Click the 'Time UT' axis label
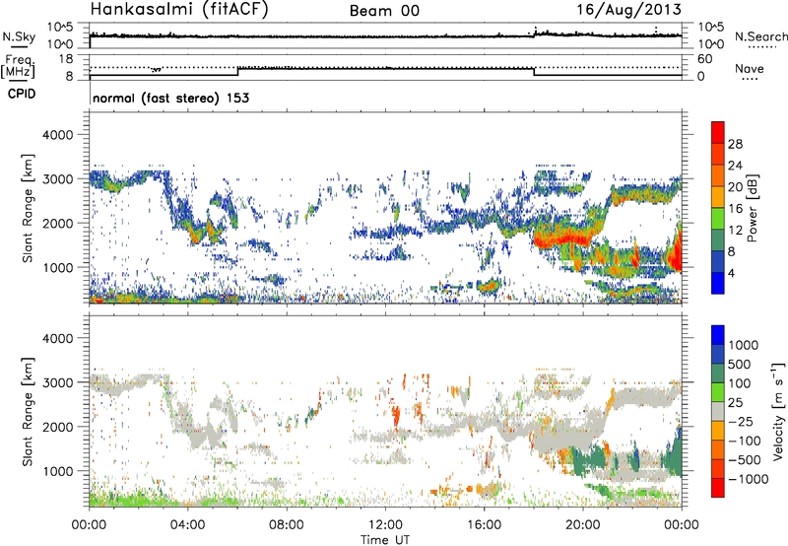The height and width of the screenshot is (546, 788). point(385,540)
